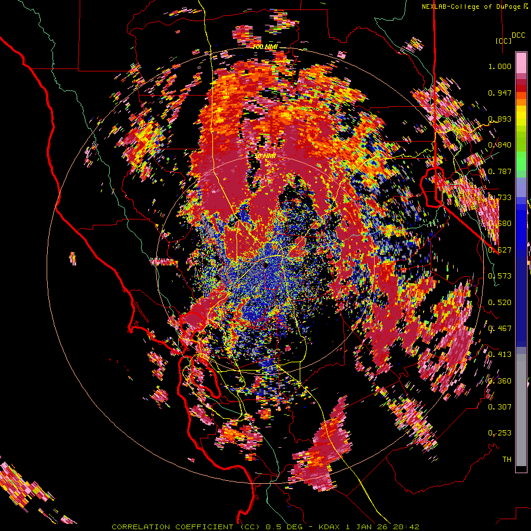Pick the light pink swatch beside 1.000
This screenshot has height=531, width=531.
(521, 63)
